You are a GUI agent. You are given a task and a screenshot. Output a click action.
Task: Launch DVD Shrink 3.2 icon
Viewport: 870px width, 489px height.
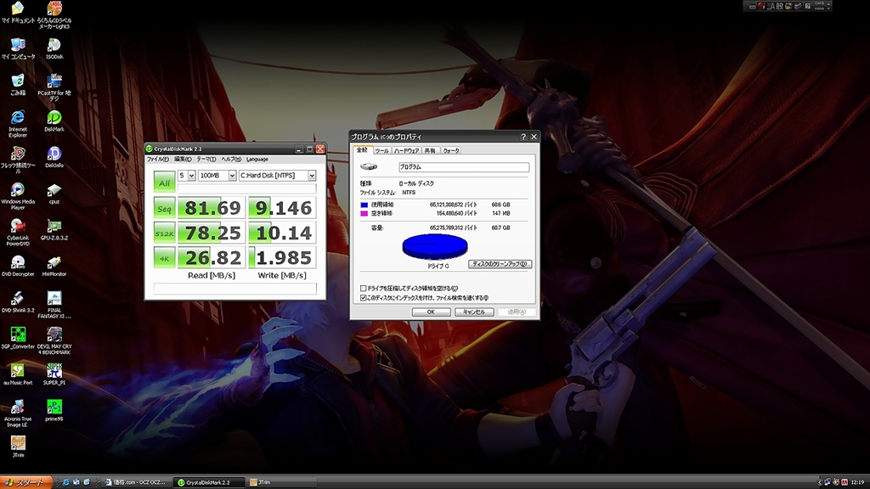click(18, 302)
